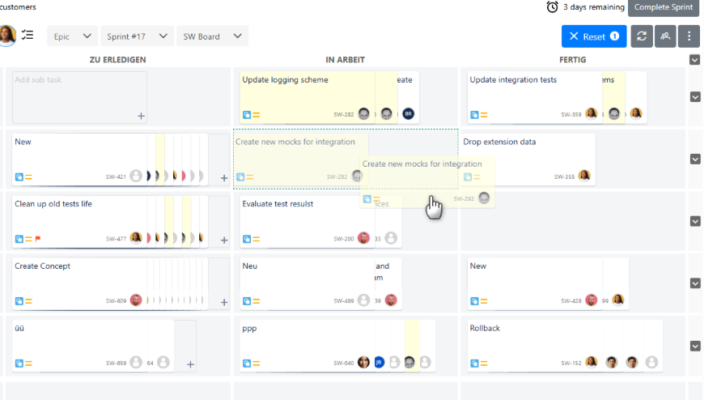
Task: Open the three-dot more options menu
Action: (x=689, y=36)
